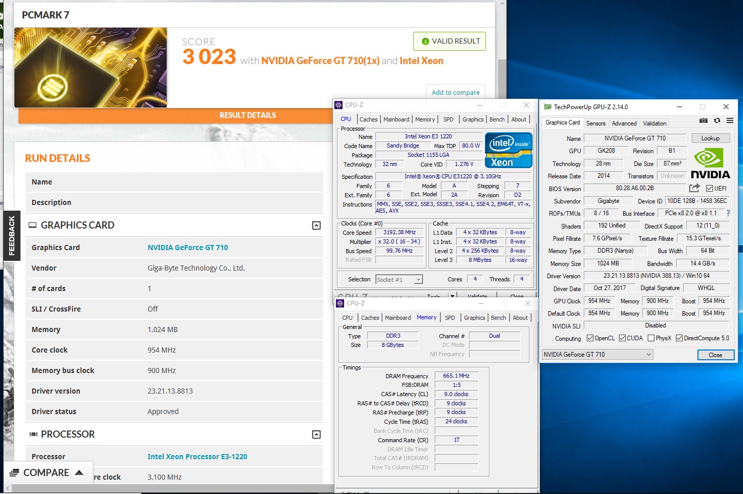Open the Advanced tab in GPU-Z
The height and width of the screenshot is (494, 743).
(624, 123)
